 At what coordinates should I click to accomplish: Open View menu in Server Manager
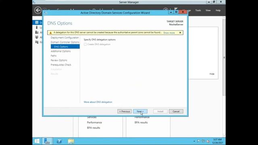[208, 10]
